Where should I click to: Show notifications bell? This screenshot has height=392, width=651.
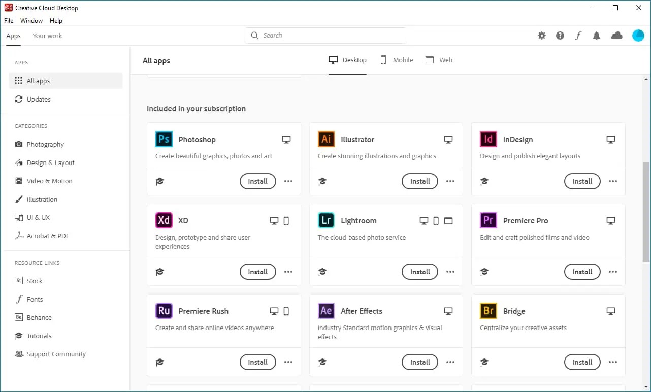click(x=597, y=36)
